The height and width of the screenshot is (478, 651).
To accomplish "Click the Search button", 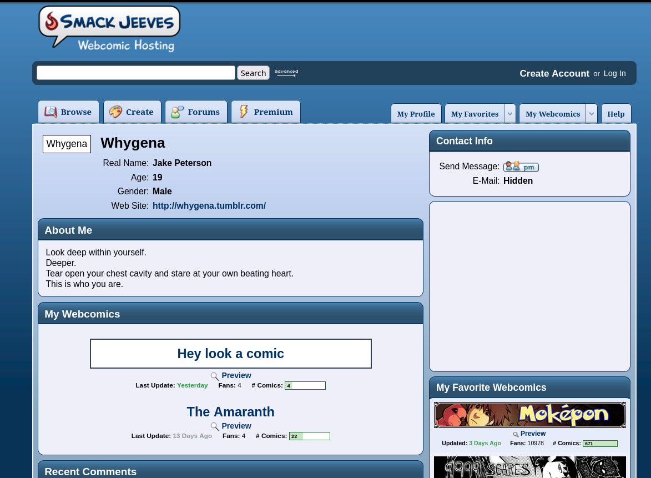I will tap(253, 73).
